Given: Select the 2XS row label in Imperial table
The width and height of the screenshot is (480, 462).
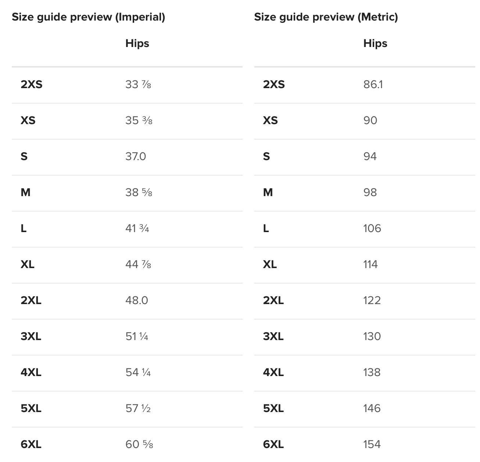Looking at the screenshot, I should (31, 84).
